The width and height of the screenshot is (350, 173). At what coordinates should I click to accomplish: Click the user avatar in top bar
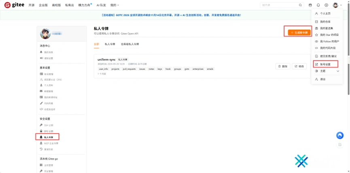pos(335,5)
